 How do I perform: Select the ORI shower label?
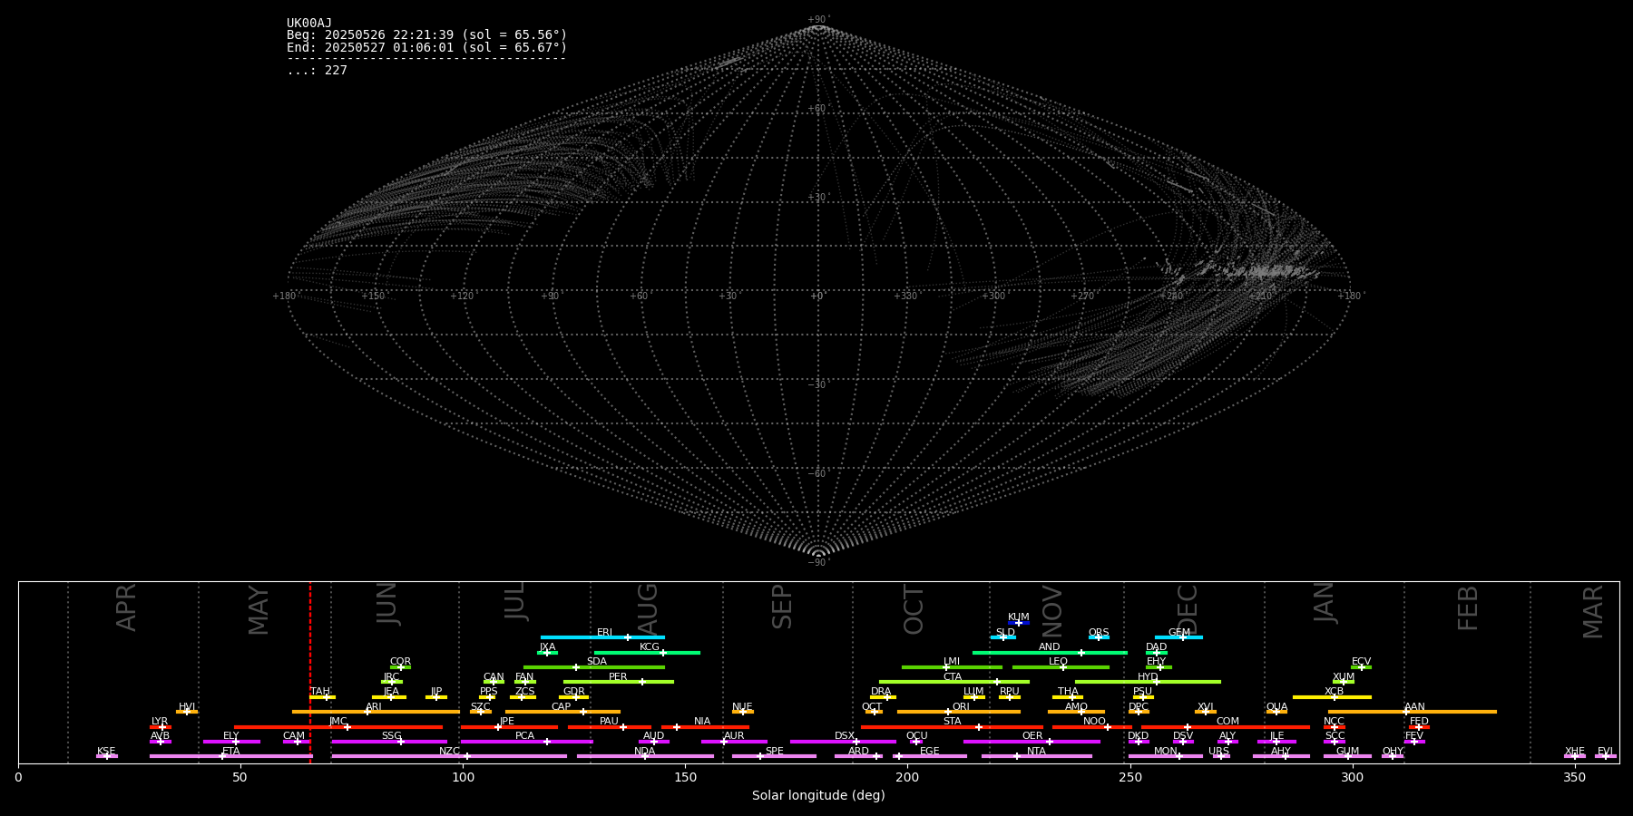tap(961, 707)
